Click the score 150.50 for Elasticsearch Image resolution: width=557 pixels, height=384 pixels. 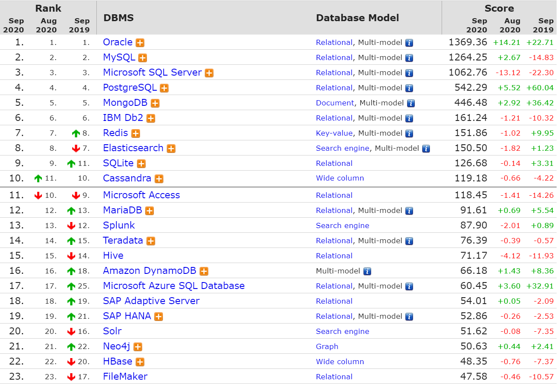point(471,148)
